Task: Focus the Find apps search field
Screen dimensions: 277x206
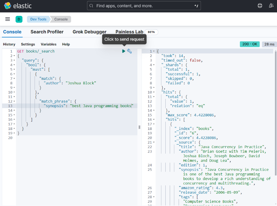Action: tap(144, 6)
